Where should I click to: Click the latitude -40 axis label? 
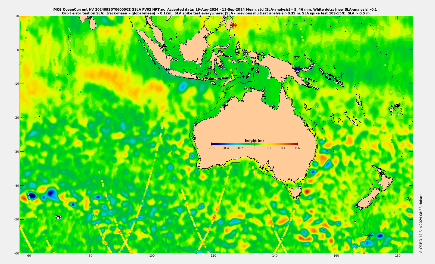coord(17,185)
